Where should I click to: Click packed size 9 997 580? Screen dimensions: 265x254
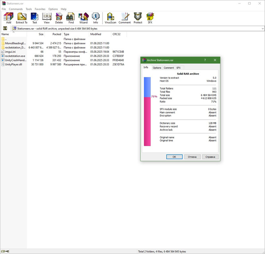point(56,64)
